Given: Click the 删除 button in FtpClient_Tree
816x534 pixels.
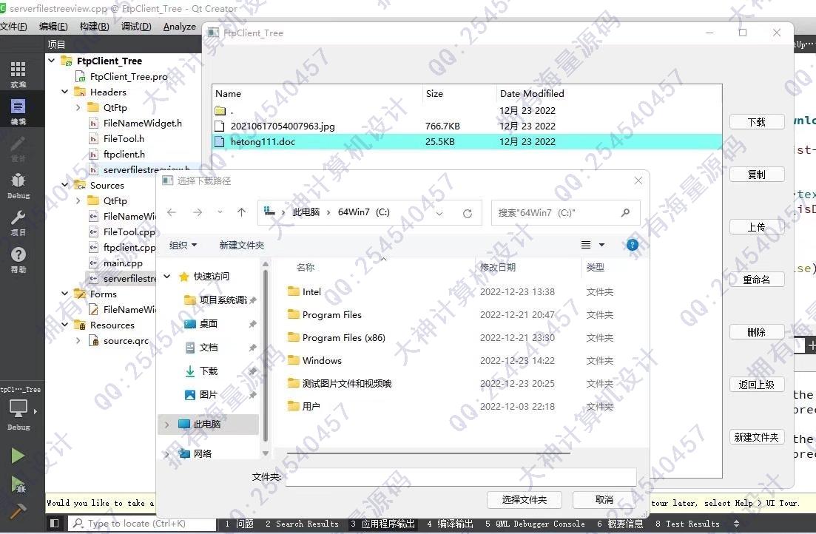Looking at the screenshot, I should [x=757, y=333].
